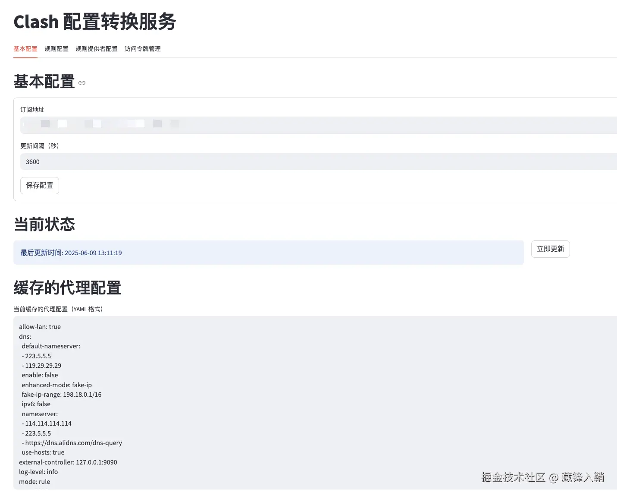Click the 缓存的代理配置 heading
Viewport: 617px width, 496px height.
coord(67,288)
